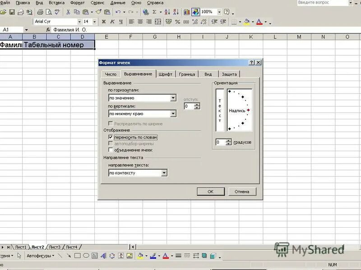Click the Bold Ж button
Image resolution: width=361 pixels, height=270 pixels.
(104, 22)
